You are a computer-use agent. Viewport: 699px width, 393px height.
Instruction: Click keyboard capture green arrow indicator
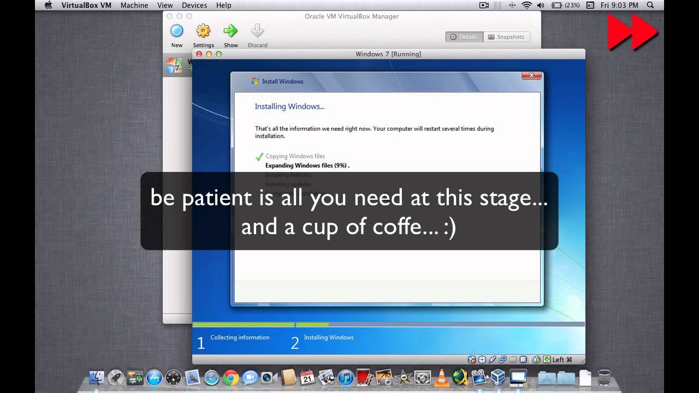pyautogui.click(x=547, y=360)
